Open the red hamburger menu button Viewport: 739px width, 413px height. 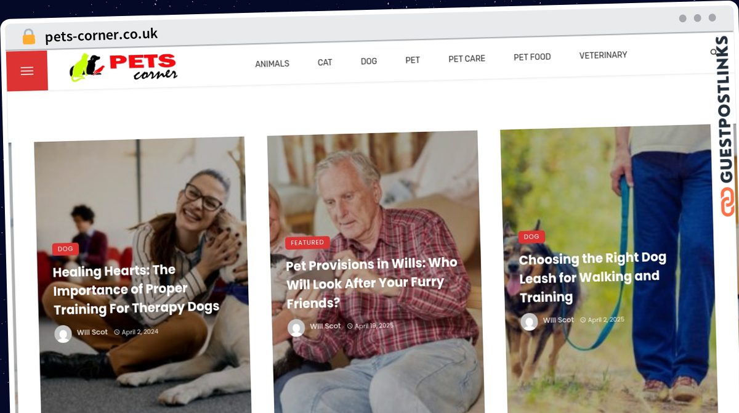point(27,71)
